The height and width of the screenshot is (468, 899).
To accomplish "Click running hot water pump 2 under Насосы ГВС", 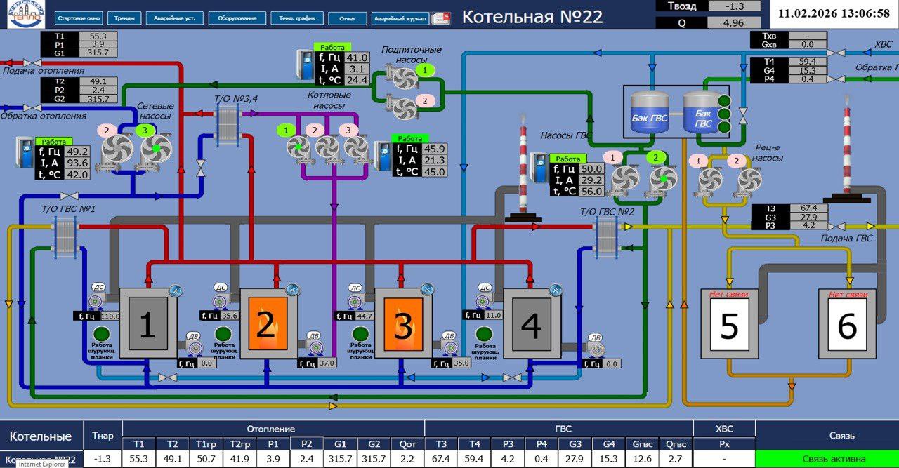I will [663, 178].
